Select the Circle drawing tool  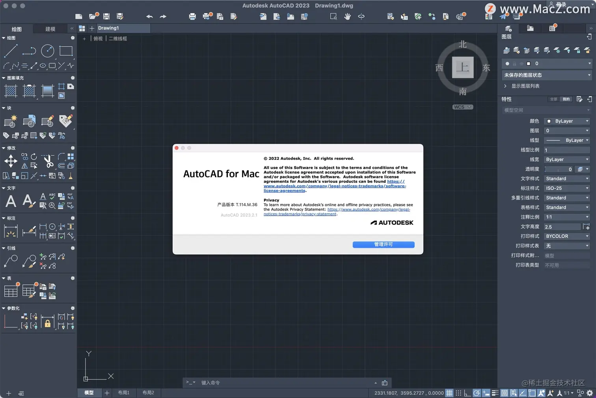click(x=47, y=51)
